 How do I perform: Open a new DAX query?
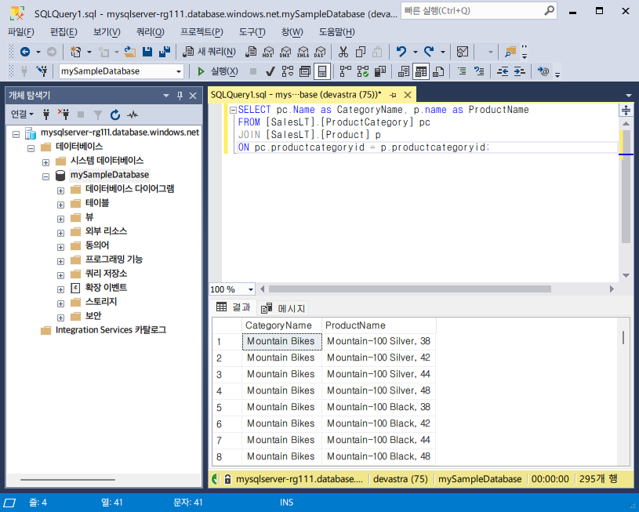[x=320, y=52]
